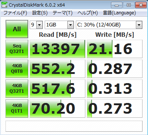
Task: Open the 言語(Language) menu
Action: click(x=119, y=13)
